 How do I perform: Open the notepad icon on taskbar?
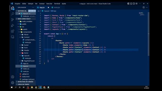[x=48, y=87]
